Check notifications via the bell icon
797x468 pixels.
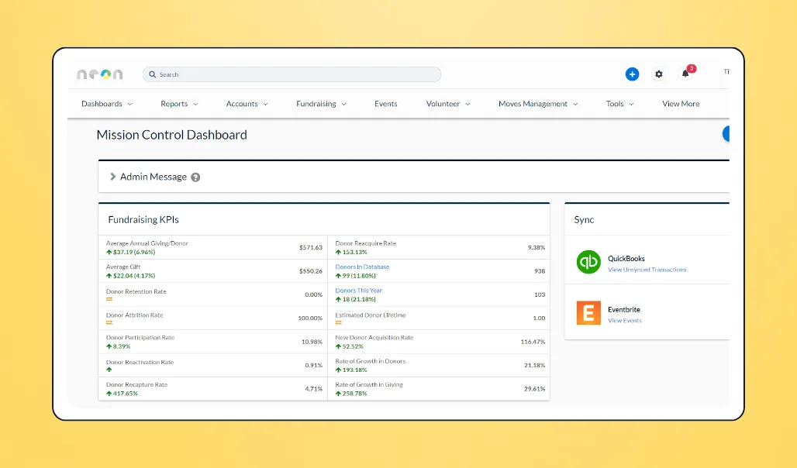click(x=685, y=74)
